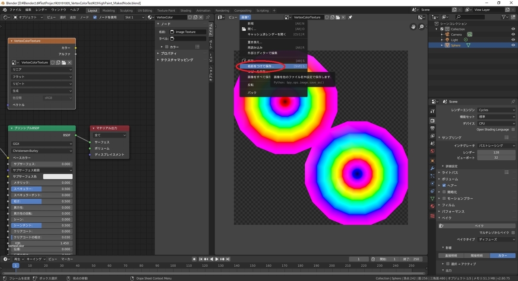518x281 pixels.
Task: Open the world properties globe tab
Action: pyautogui.click(x=433, y=151)
